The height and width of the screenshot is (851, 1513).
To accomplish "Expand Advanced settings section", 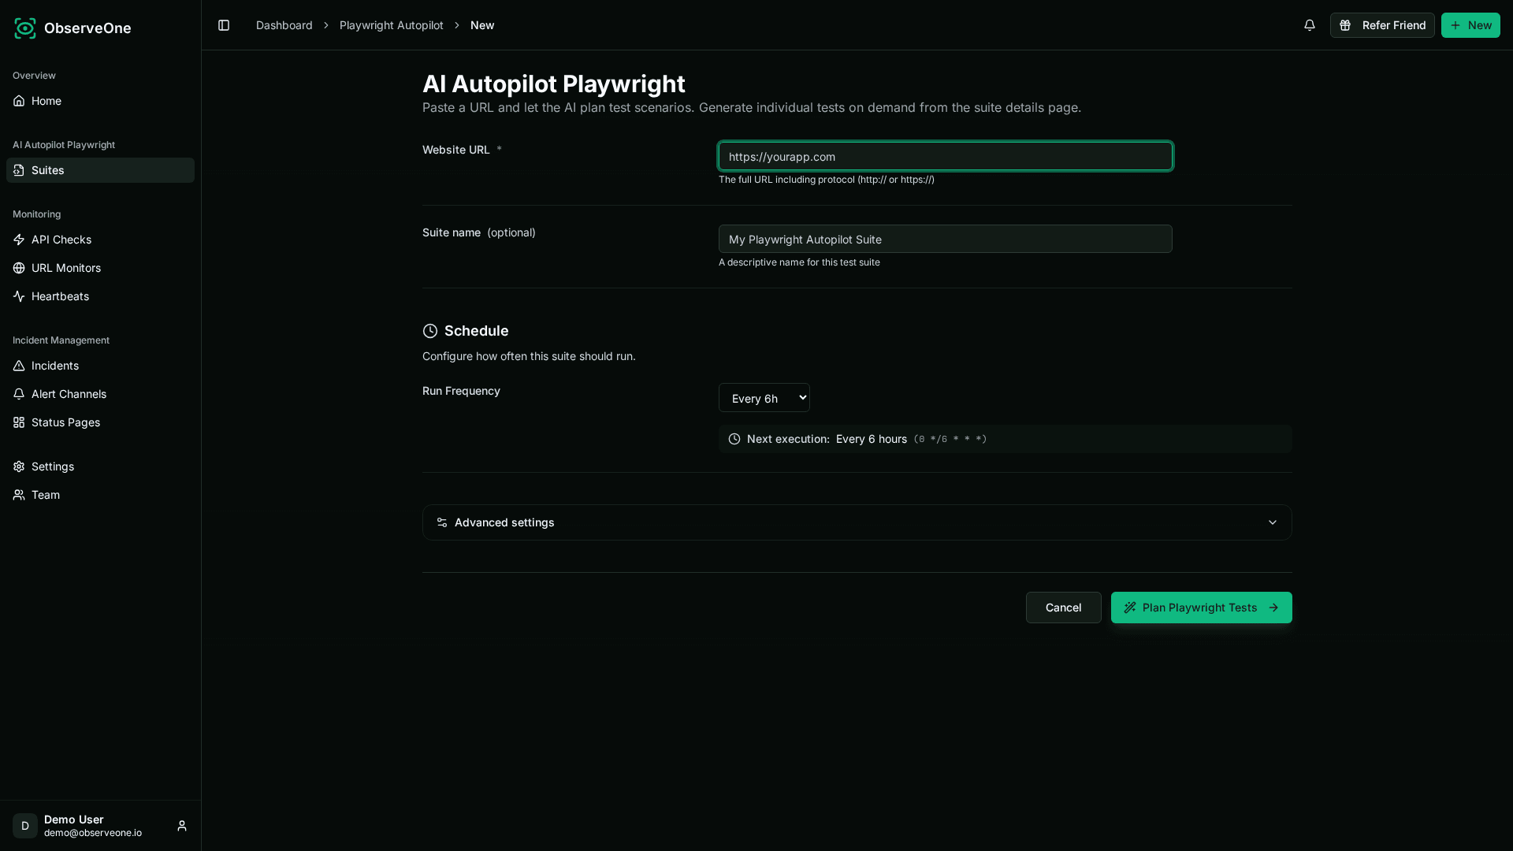I will (857, 522).
